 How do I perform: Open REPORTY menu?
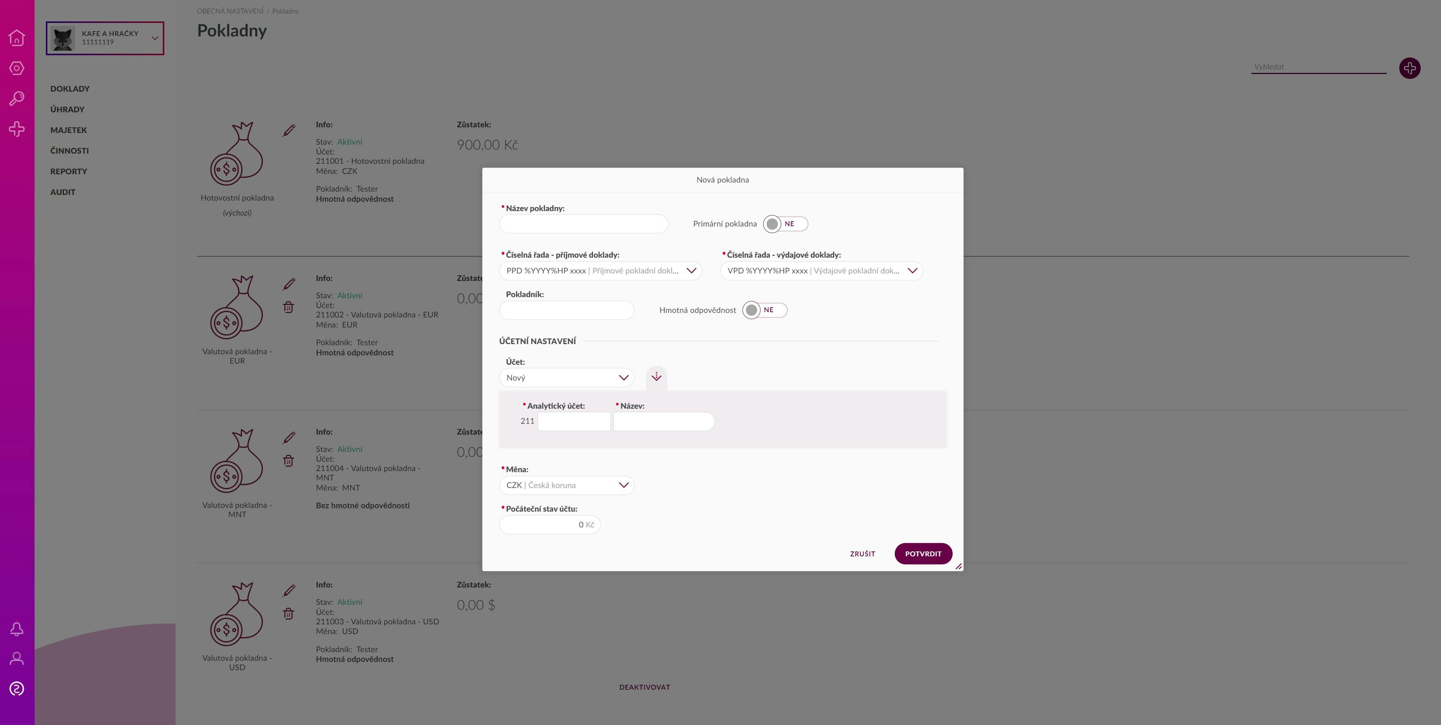click(69, 172)
